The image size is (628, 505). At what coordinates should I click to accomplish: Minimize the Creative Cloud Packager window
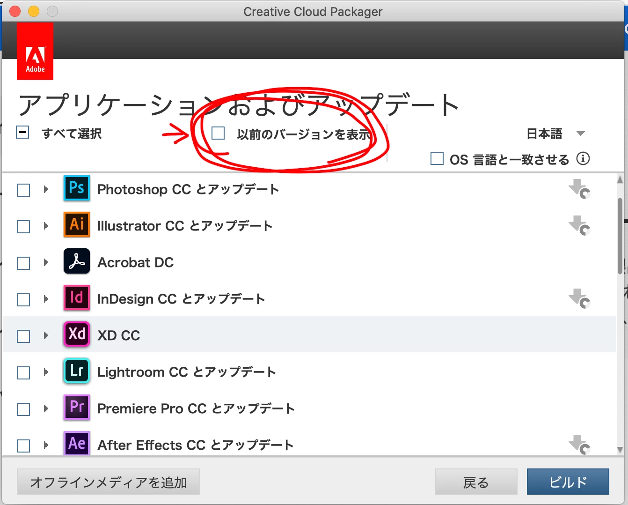coord(34,11)
